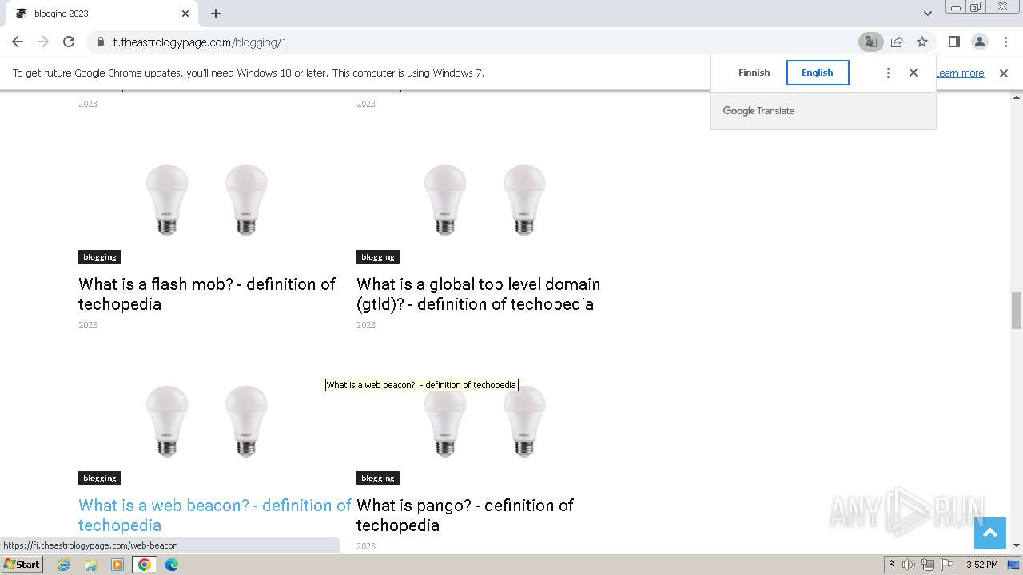
Task: Switch translation to English
Action: [818, 73]
